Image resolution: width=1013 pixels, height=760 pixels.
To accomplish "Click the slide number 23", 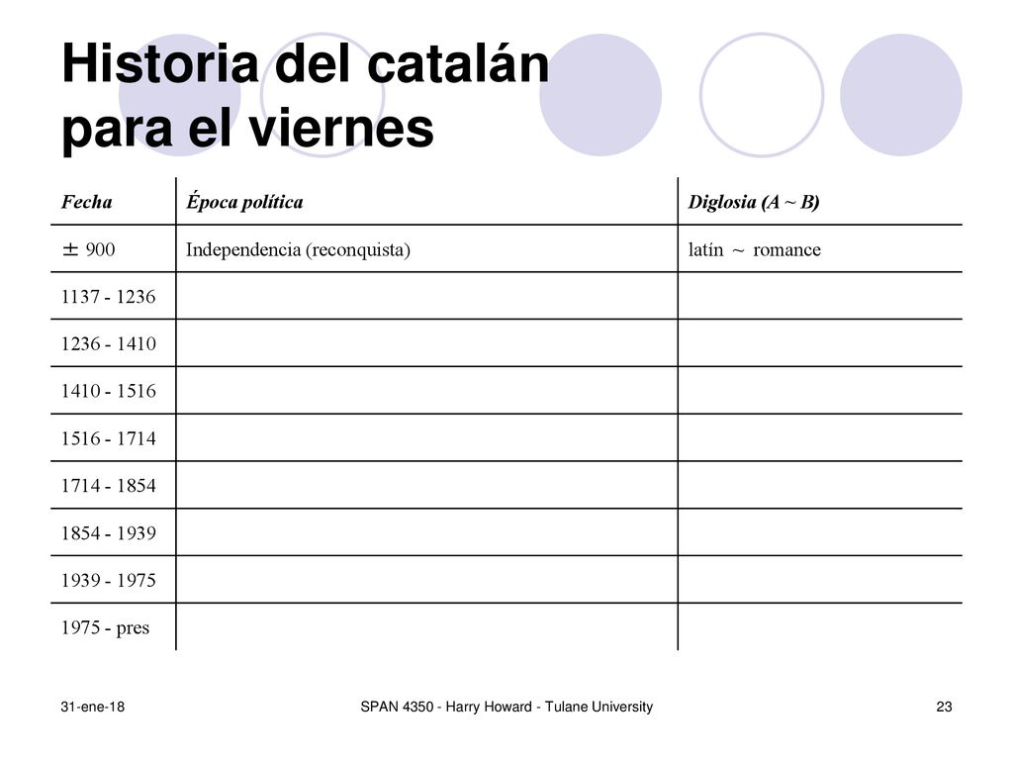I will point(944,707).
